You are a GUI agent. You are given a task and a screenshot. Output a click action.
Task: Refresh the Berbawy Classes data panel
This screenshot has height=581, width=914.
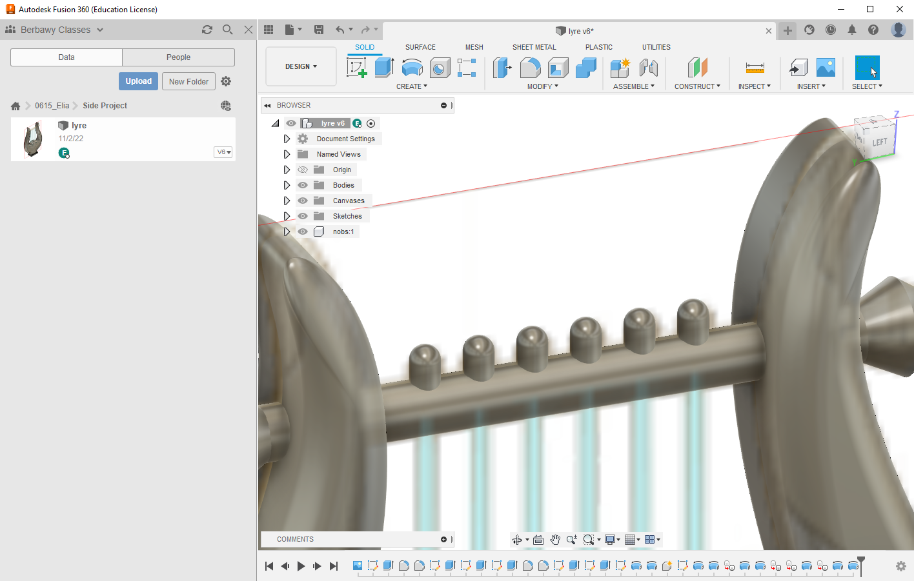click(x=207, y=30)
